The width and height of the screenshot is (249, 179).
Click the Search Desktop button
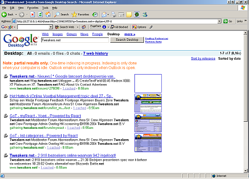coord(127,40)
